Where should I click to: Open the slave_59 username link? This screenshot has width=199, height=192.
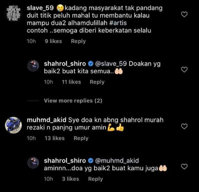click(40, 8)
